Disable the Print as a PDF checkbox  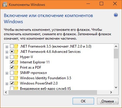(x=12, y=67)
